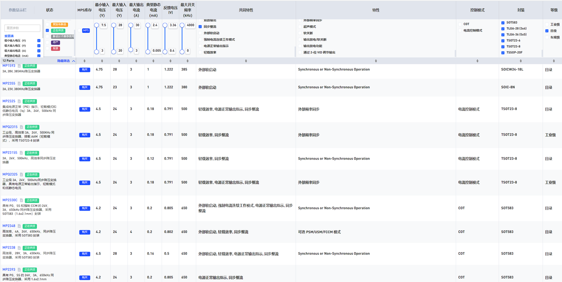Click the 控制模式 column header
This screenshot has height=282, width=562.
[x=477, y=10]
